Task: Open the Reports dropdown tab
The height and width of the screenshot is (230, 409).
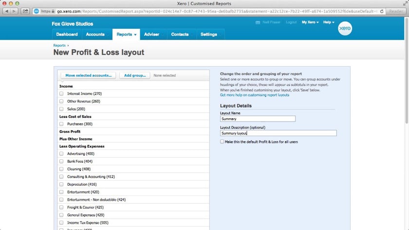Action: [126, 35]
